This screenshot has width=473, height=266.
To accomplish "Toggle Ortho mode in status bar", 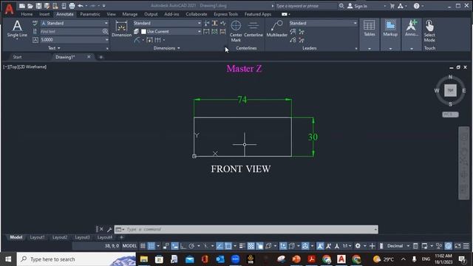I will 183,246.
